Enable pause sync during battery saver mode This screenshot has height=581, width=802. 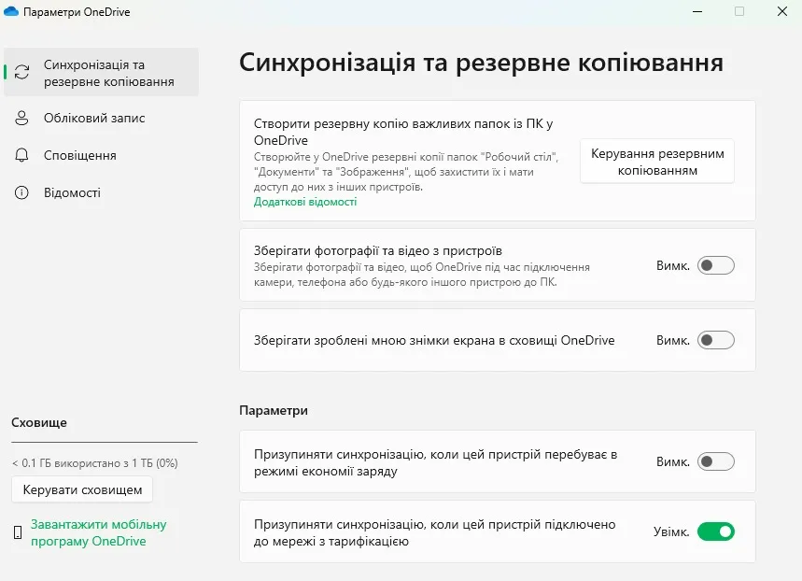point(715,461)
